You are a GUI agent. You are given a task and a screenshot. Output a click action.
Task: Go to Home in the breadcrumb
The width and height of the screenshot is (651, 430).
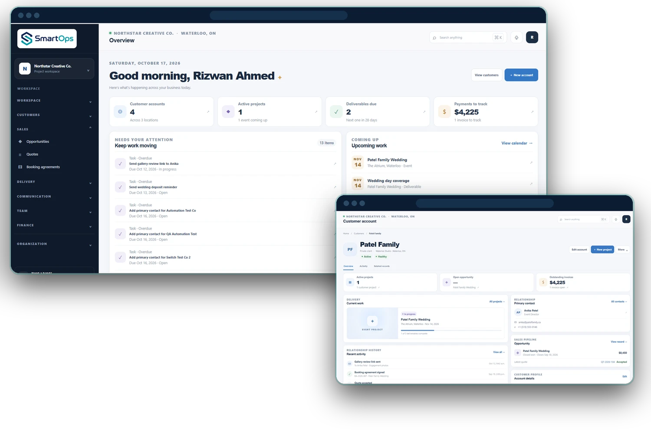pos(346,233)
